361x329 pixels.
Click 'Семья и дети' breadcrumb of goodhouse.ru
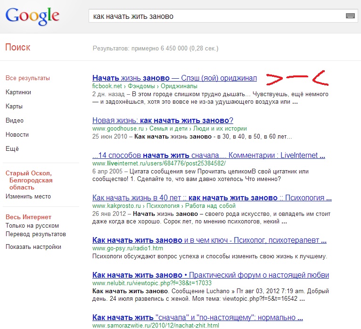[x=168, y=129]
